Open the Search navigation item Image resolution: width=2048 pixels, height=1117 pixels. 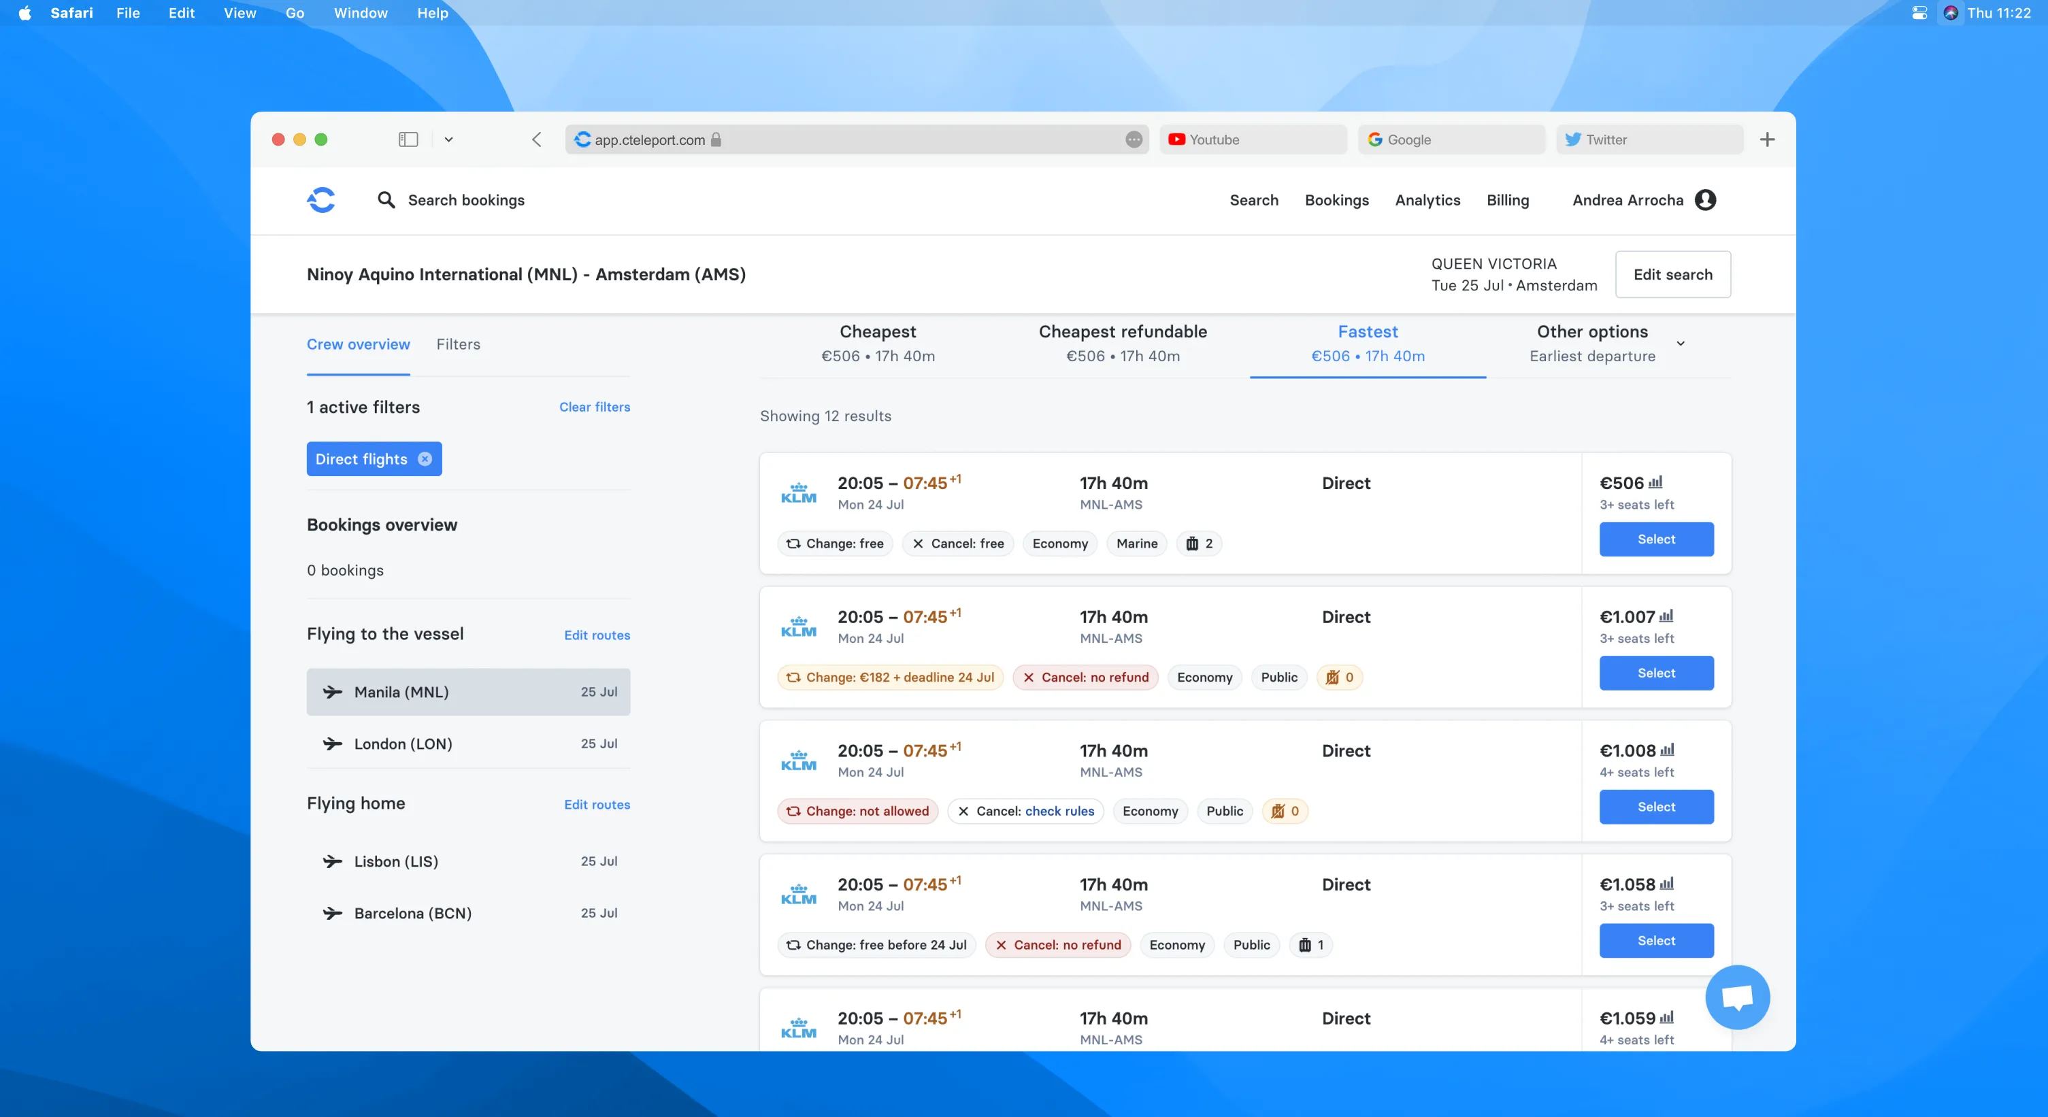coord(1254,201)
